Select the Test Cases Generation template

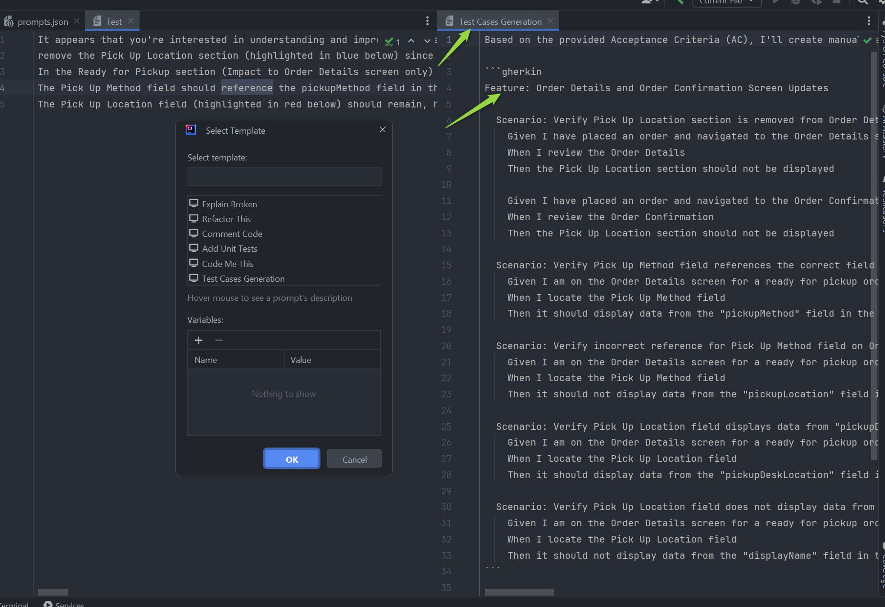point(284,278)
